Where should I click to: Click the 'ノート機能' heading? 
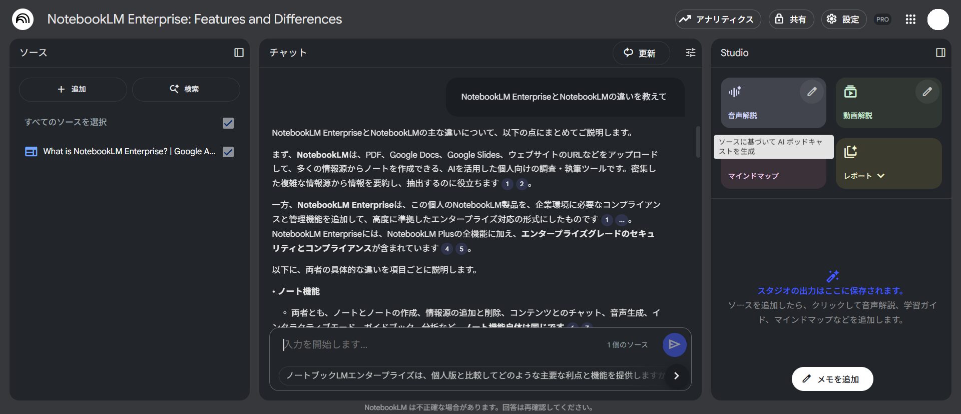coord(299,291)
